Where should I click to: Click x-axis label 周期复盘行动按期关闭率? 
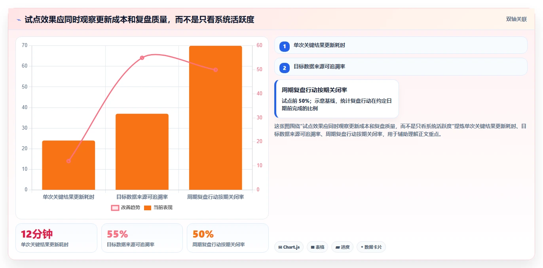[215, 196]
